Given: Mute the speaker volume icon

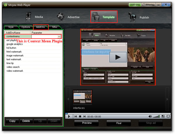Looking at the screenshot, I should [150, 117].
